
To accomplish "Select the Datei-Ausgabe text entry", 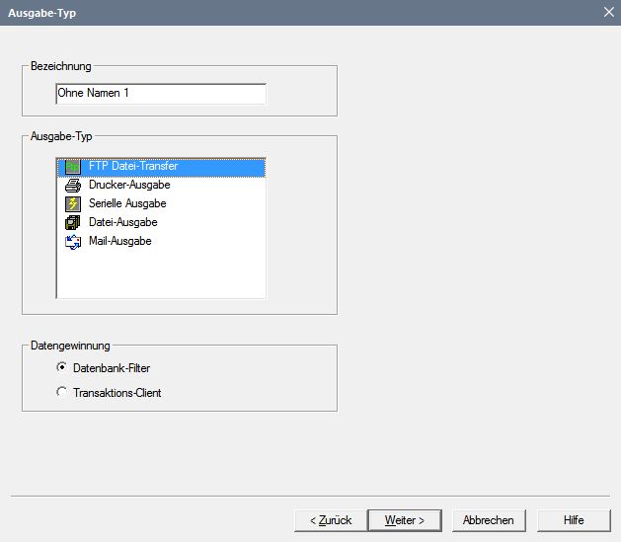I will pyautogui.click(x=122, y=222).
